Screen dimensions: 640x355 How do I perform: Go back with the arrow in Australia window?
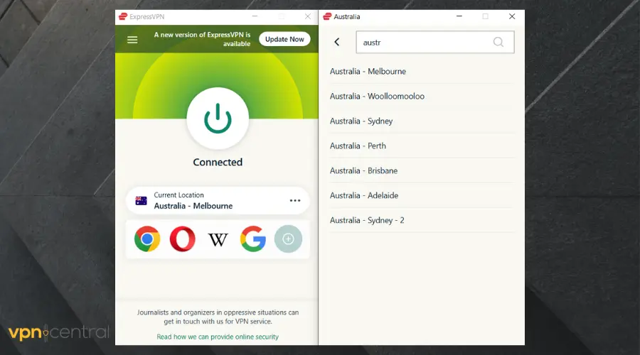coord(337,42)
